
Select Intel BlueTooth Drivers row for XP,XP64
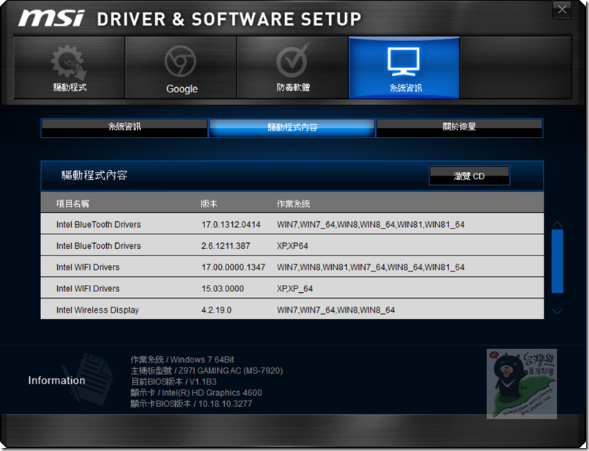292,245
